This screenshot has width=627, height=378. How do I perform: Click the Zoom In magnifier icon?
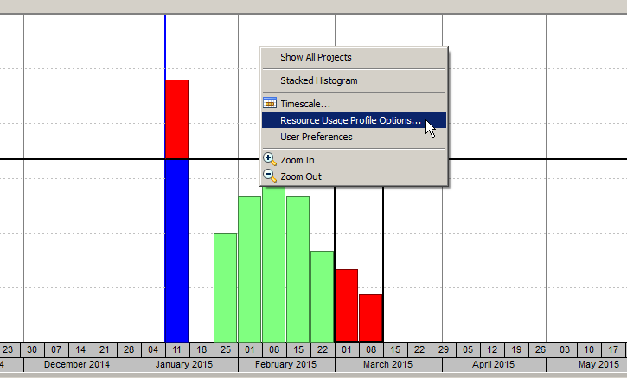(x=270, y=160)
